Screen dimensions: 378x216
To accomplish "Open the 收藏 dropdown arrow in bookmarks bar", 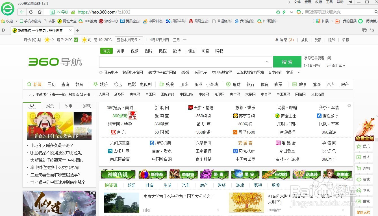I will click(x=16, y=21).
